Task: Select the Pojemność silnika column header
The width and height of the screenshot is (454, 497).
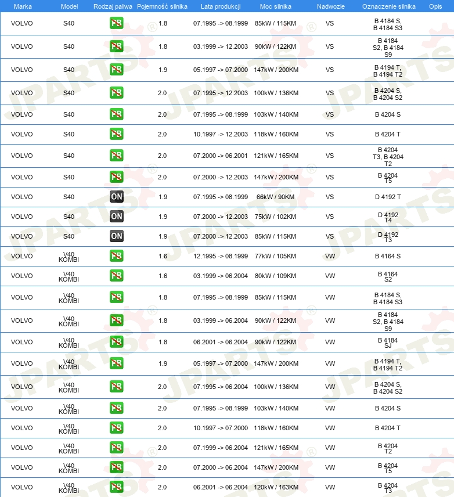Action: point(162,6)
